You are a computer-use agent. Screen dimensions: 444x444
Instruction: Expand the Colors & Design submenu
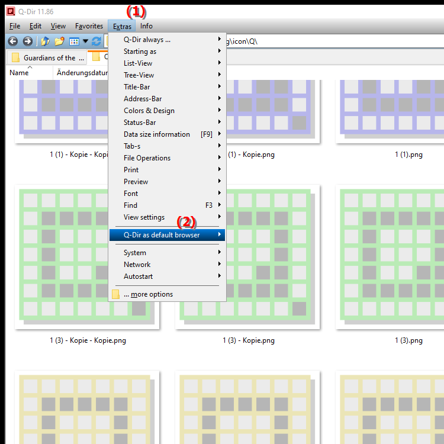coord(167,111)
